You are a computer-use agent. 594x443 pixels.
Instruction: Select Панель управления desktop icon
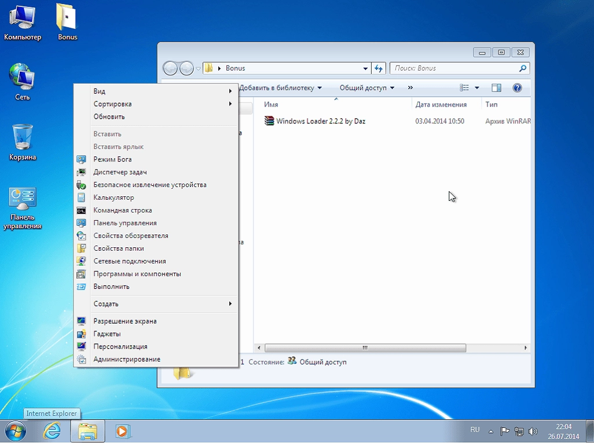point(23,208)
